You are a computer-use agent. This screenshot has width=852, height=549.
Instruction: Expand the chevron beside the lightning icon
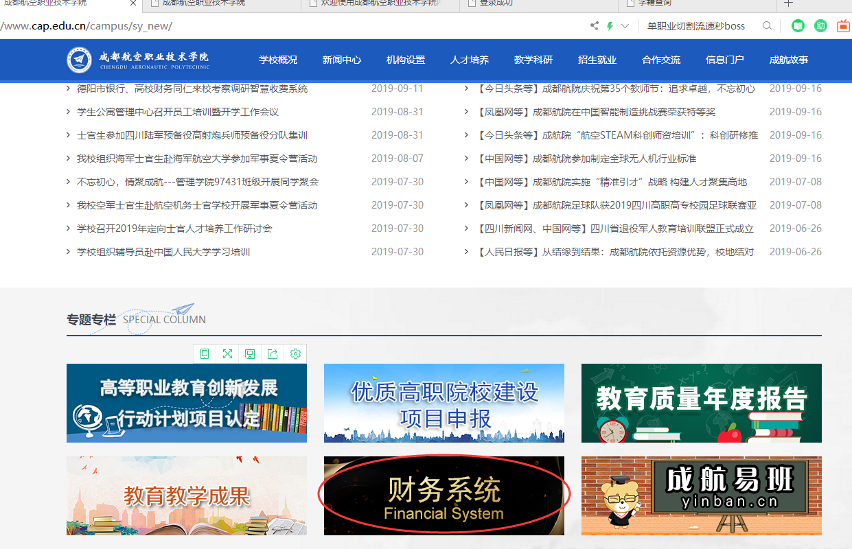625,26
